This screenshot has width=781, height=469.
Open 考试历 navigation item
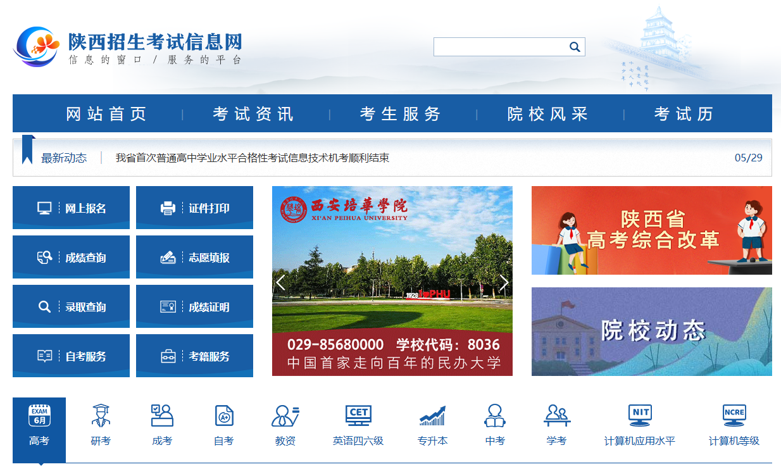[684, 114]
